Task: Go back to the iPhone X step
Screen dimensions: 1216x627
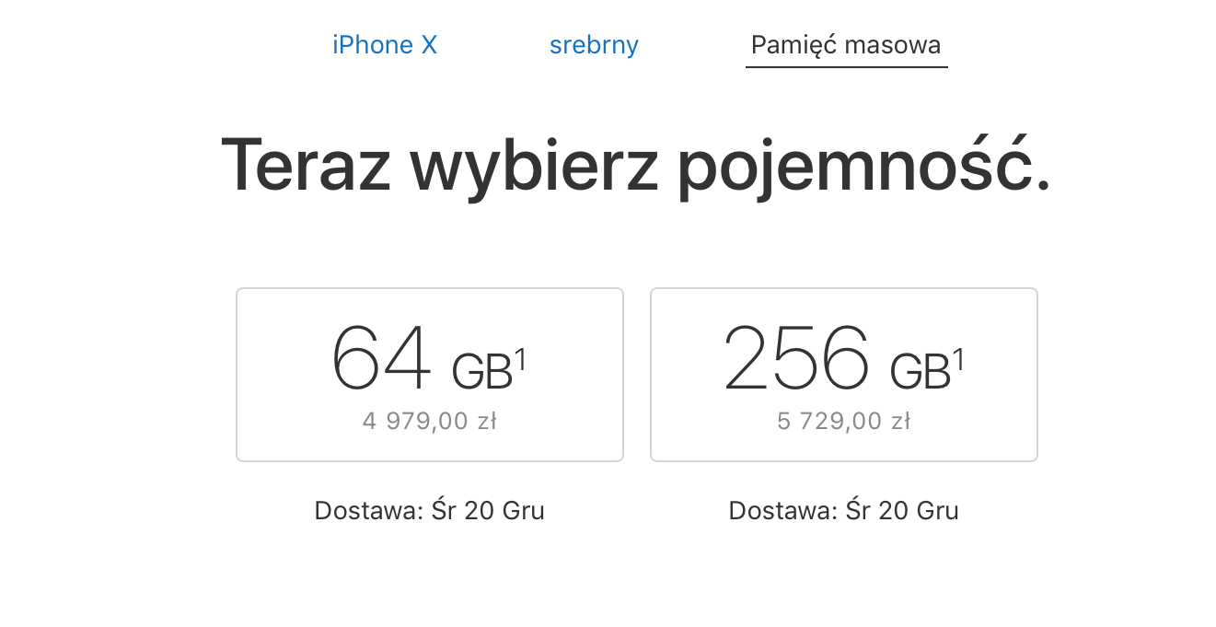Action: 385,45
